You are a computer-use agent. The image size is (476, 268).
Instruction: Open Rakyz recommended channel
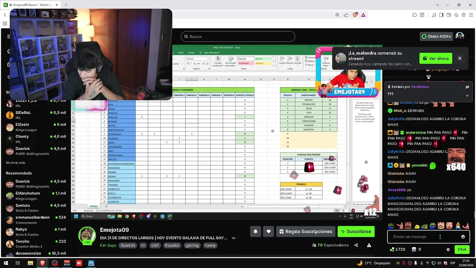[x=36, y=232]
